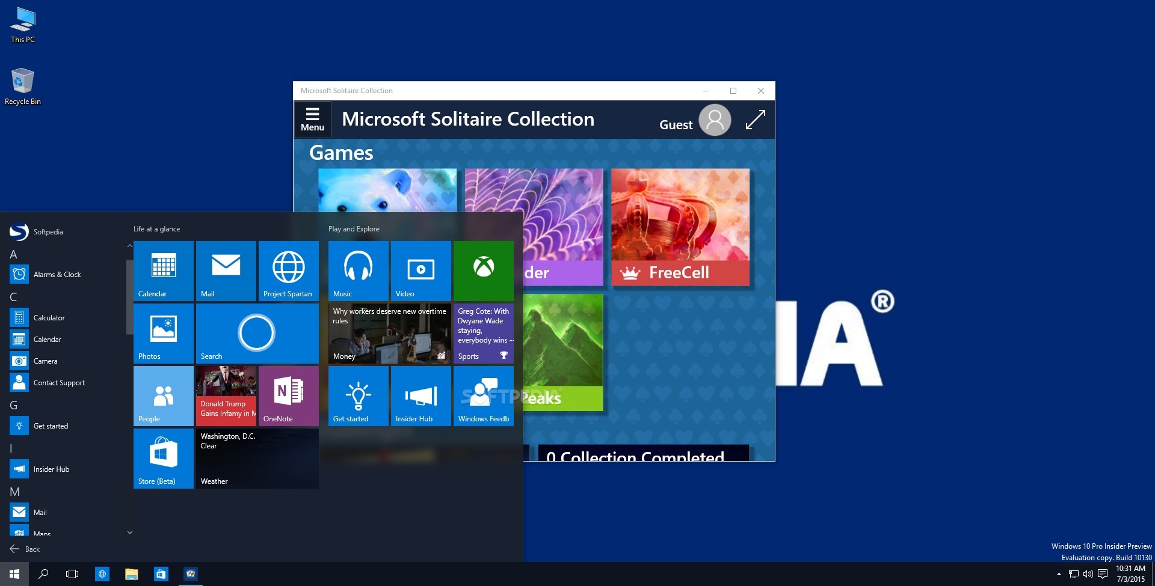Open the Xbox tile

tap(484, 270)
